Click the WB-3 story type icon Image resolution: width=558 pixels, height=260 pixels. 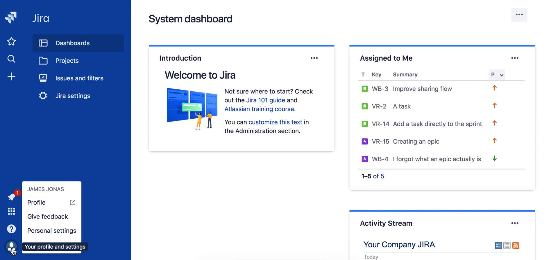click(365, 89)
